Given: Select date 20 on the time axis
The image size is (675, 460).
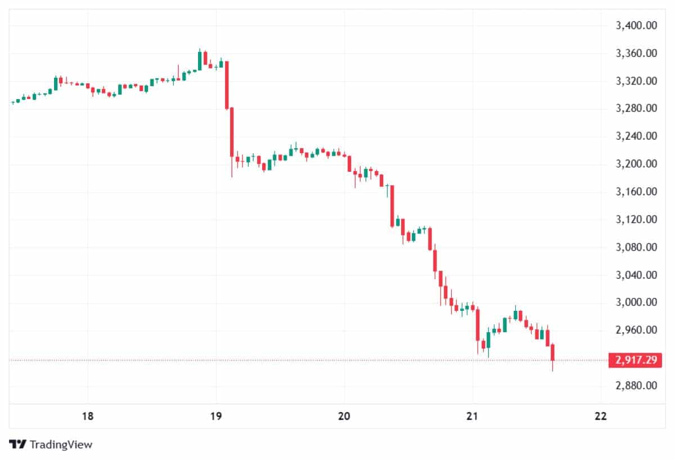Looking at the screenshot, I should (x=344, y=416).
